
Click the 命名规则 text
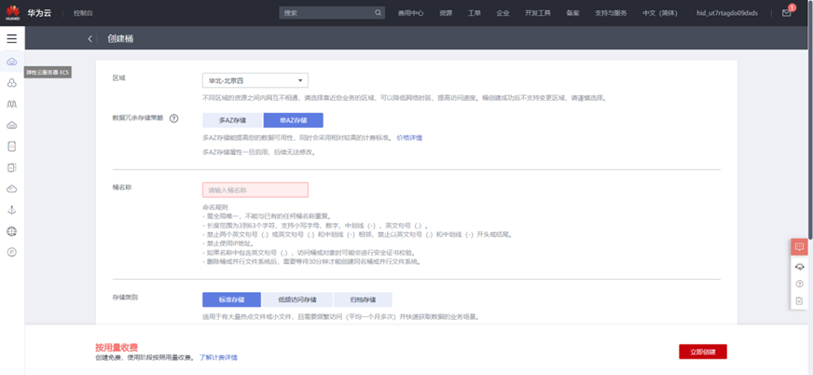214,206
